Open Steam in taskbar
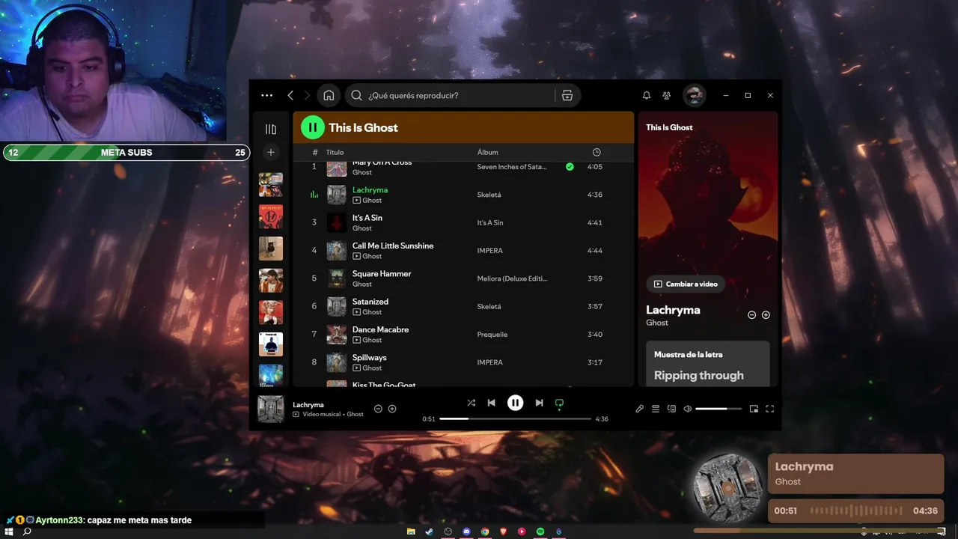Viewport: 958px width, 539px height. tap(429, 532)
